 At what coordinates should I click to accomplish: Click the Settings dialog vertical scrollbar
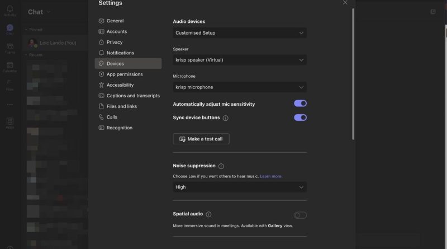pos(353,74)
